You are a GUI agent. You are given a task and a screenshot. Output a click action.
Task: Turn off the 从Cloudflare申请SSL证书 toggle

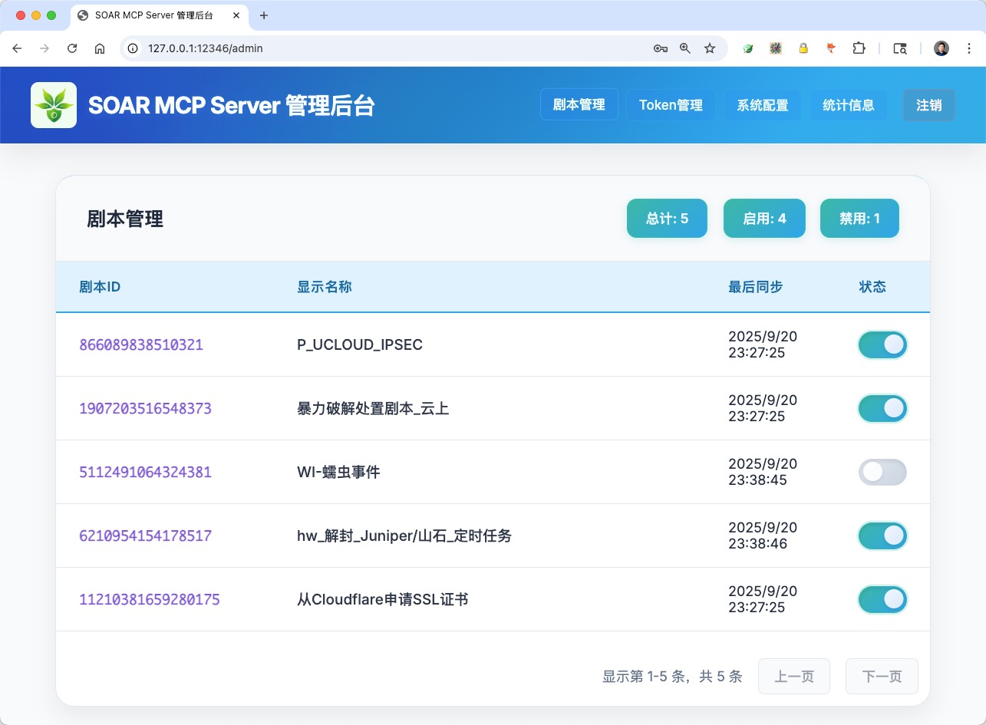(882, 599)
